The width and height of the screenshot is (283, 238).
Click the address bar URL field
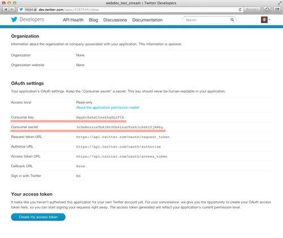[130, 10]
